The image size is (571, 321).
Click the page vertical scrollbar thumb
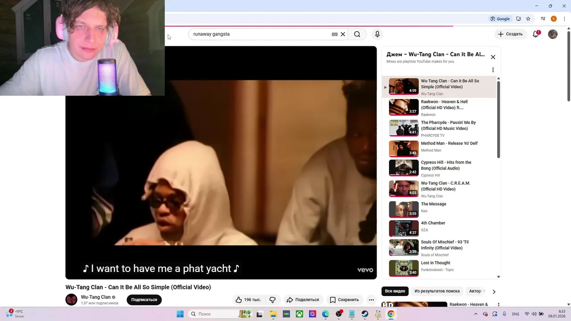[x=569, y=66]
